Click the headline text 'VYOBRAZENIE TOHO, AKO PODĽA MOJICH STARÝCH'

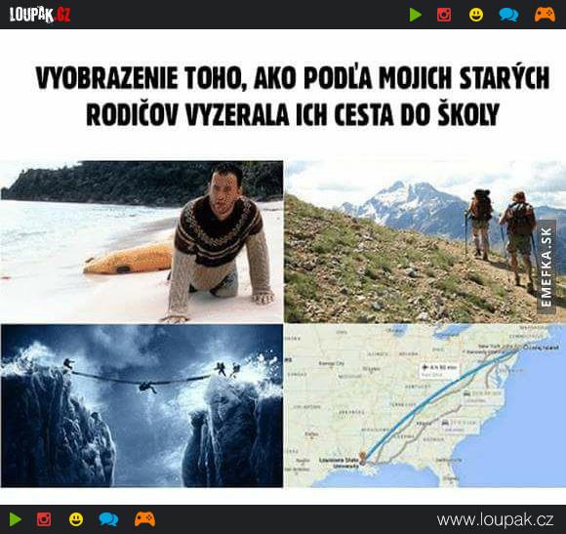point(293,78)
